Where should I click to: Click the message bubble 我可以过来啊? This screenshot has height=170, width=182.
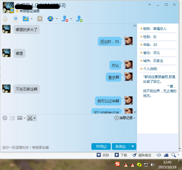coord(108,101)
